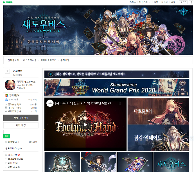Click the 전체글보기 board icon in sidebar
Viewport: 194px width, 172px height.
coord(6,142)
